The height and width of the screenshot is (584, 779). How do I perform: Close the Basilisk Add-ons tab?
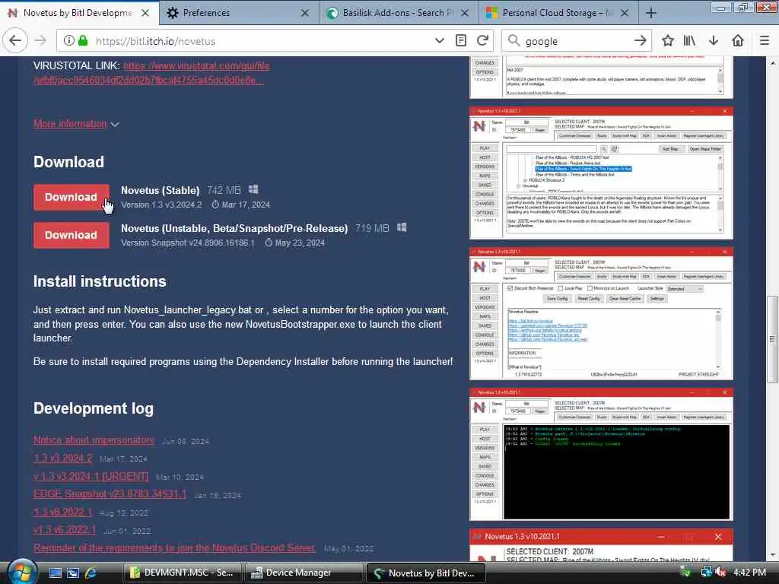pyautogui.click(x=465, y=13)
